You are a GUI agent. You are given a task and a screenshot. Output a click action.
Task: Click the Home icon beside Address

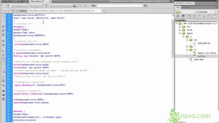[x=17, y=11]
